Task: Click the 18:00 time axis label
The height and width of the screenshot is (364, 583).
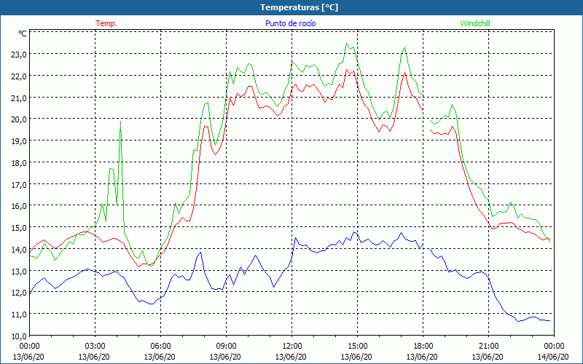Action: point(423,346)
